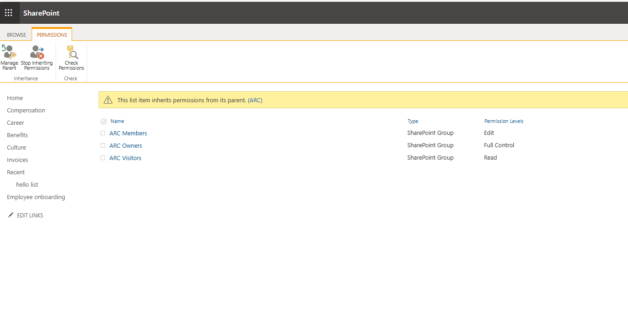
Task: Click the Manage Parent icon
Action: (9, 52)
